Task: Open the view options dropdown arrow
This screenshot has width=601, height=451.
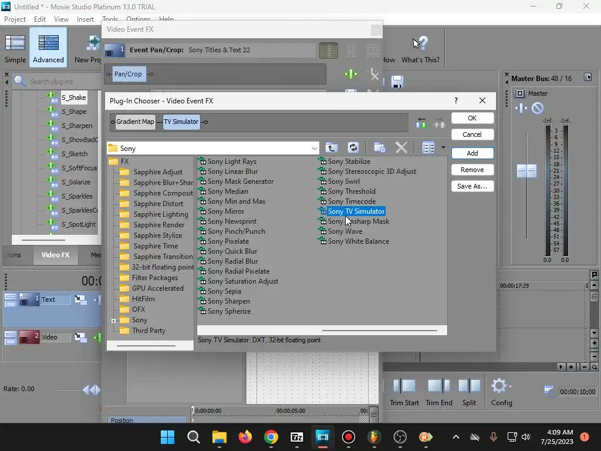Action: 444,147
